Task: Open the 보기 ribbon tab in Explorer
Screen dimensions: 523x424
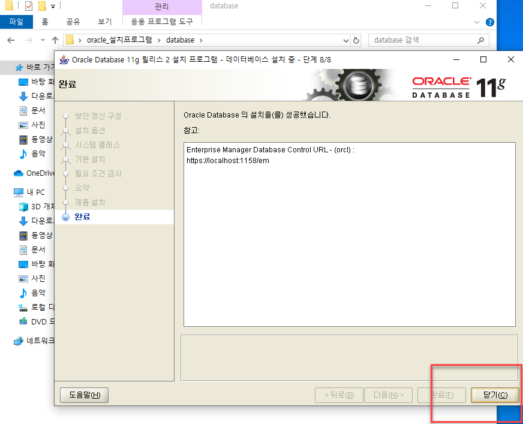Action: click(105, 22)
